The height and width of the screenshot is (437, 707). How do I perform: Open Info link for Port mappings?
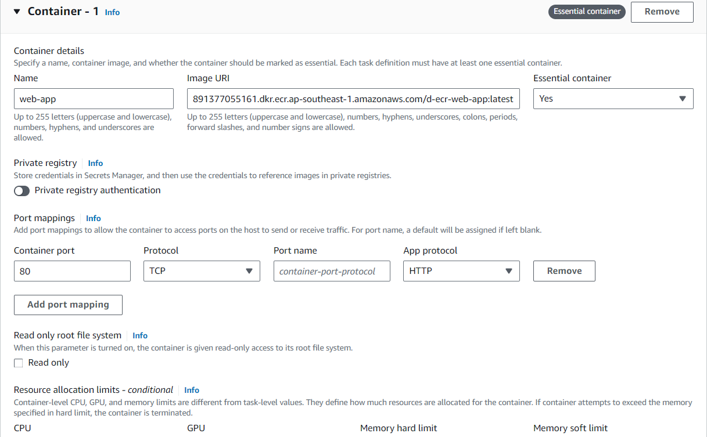pos(93,219)
